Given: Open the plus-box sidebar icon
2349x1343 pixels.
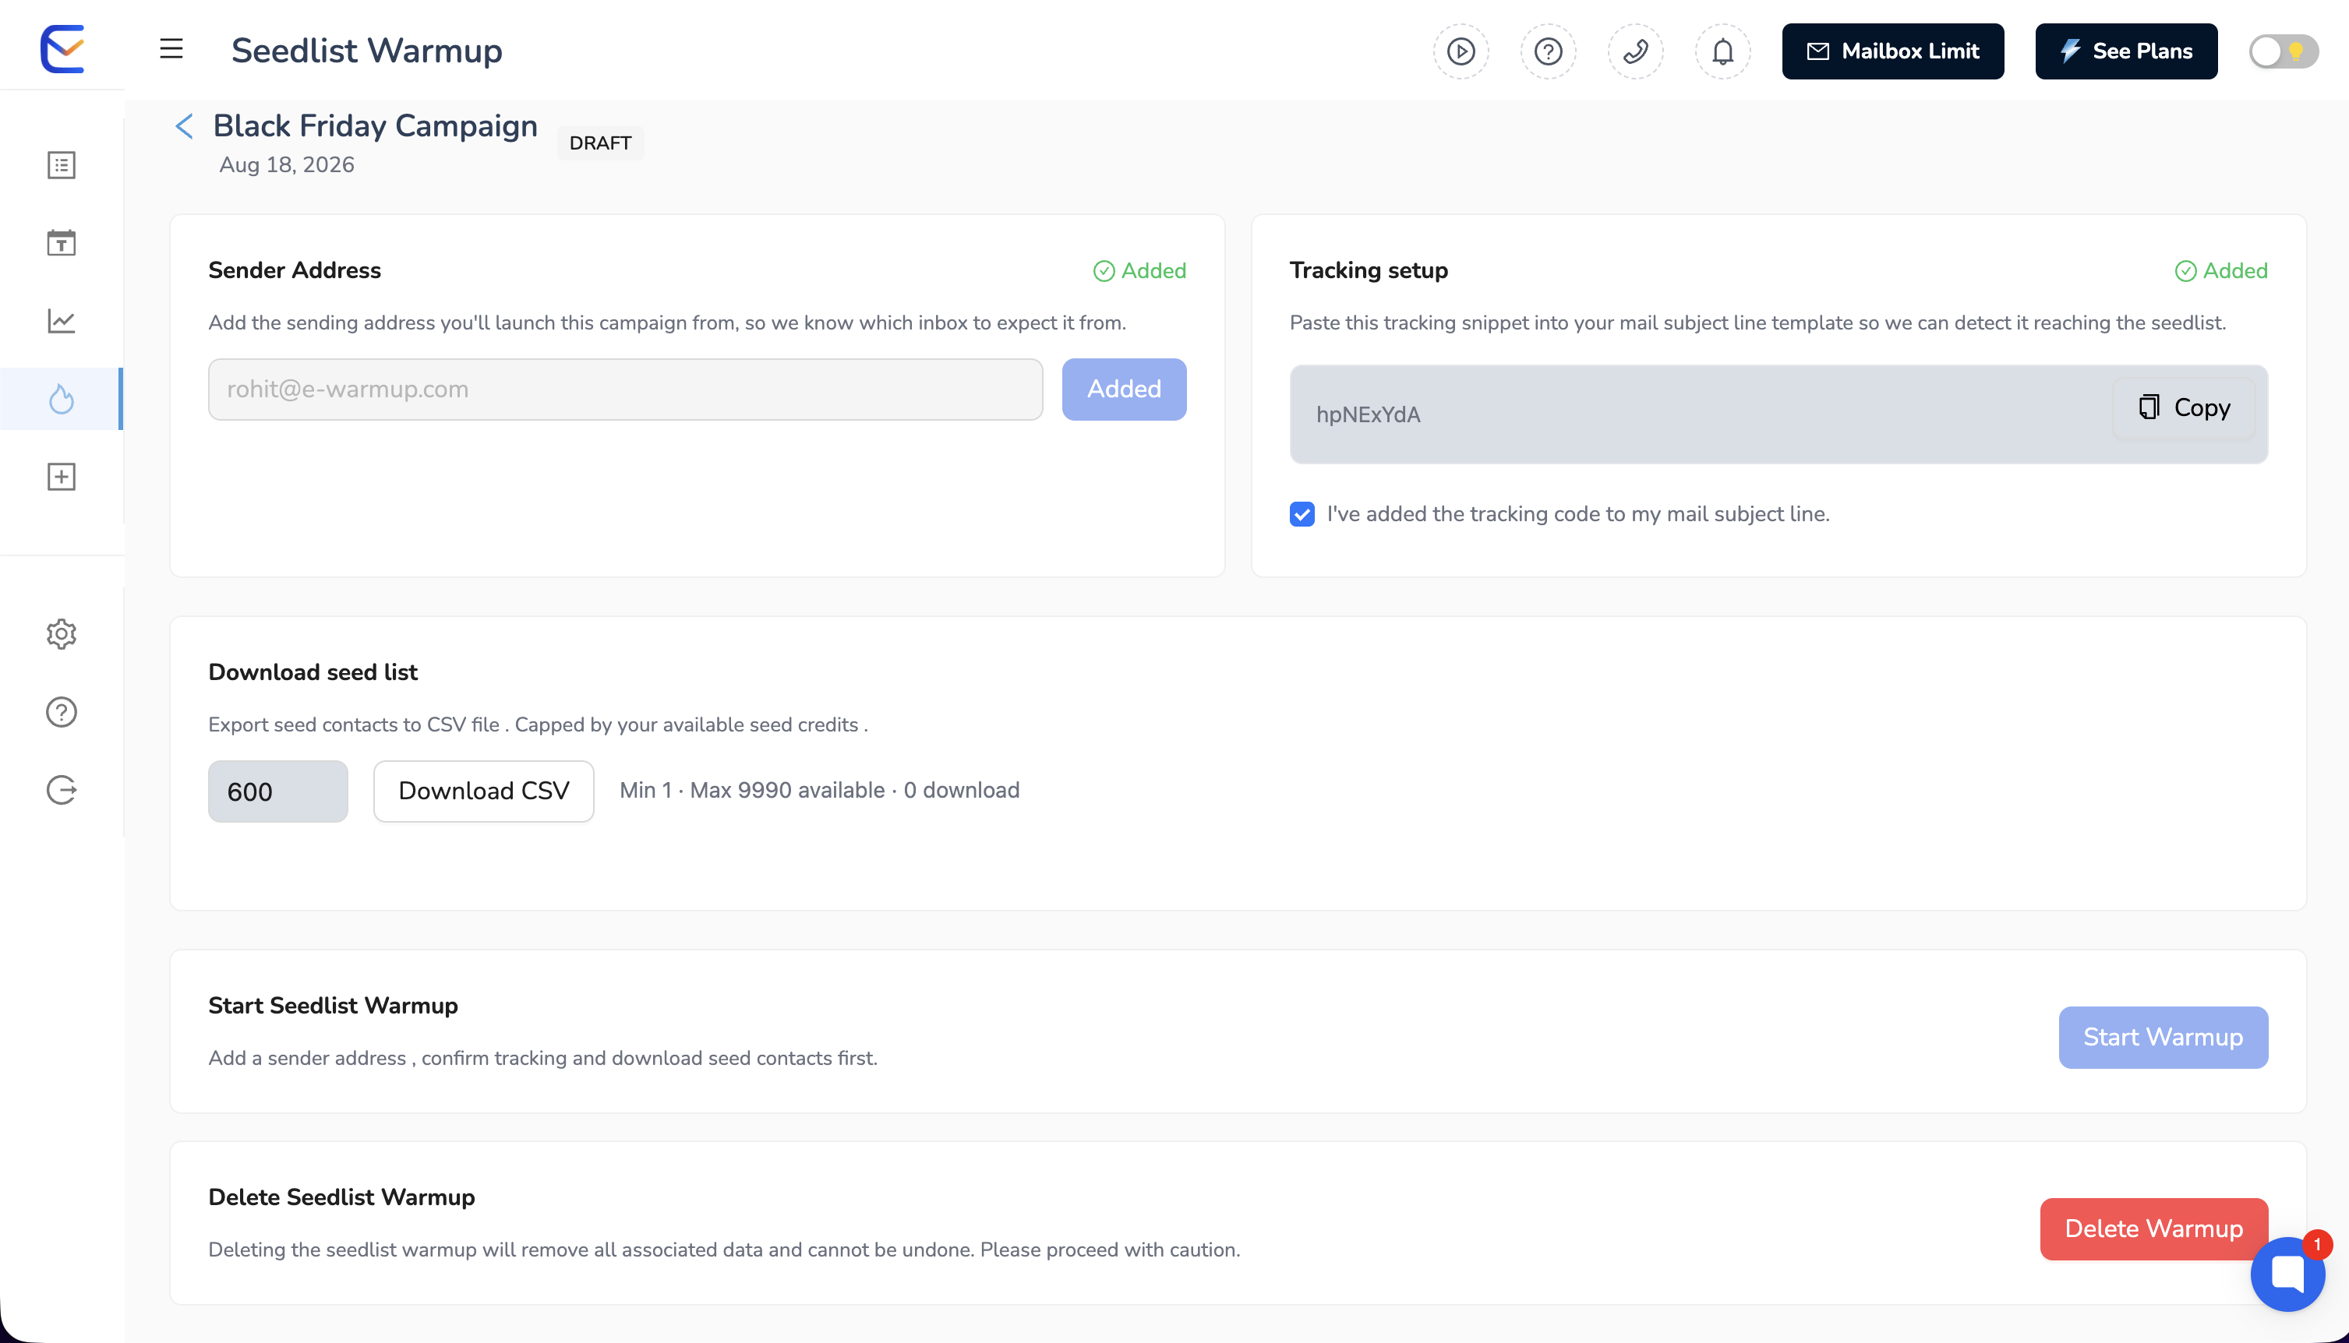Looking at the screenshot, I should [x=61, y=477].
